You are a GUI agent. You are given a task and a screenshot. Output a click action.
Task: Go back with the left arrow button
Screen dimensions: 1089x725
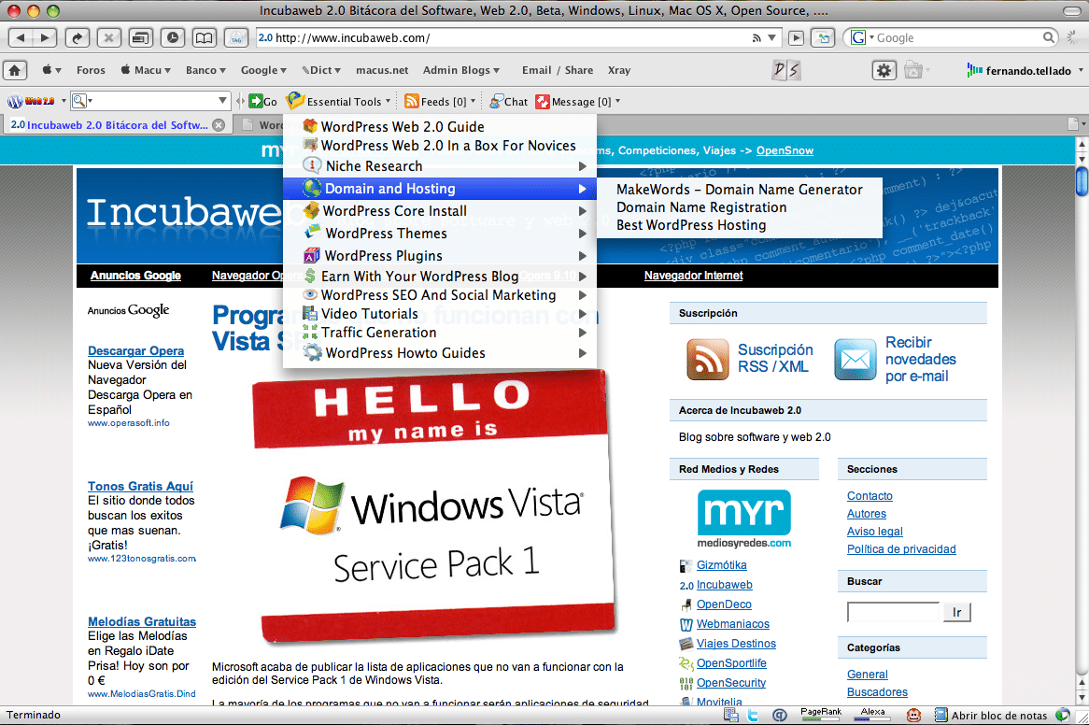click(21, 37)
